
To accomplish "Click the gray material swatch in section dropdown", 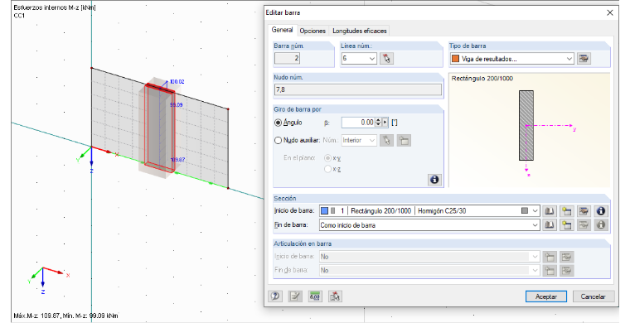I will [x=525, y=211].
